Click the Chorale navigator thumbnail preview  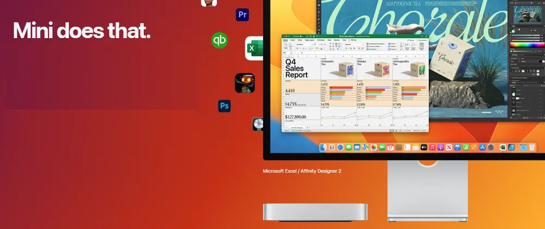click(527, 14)
